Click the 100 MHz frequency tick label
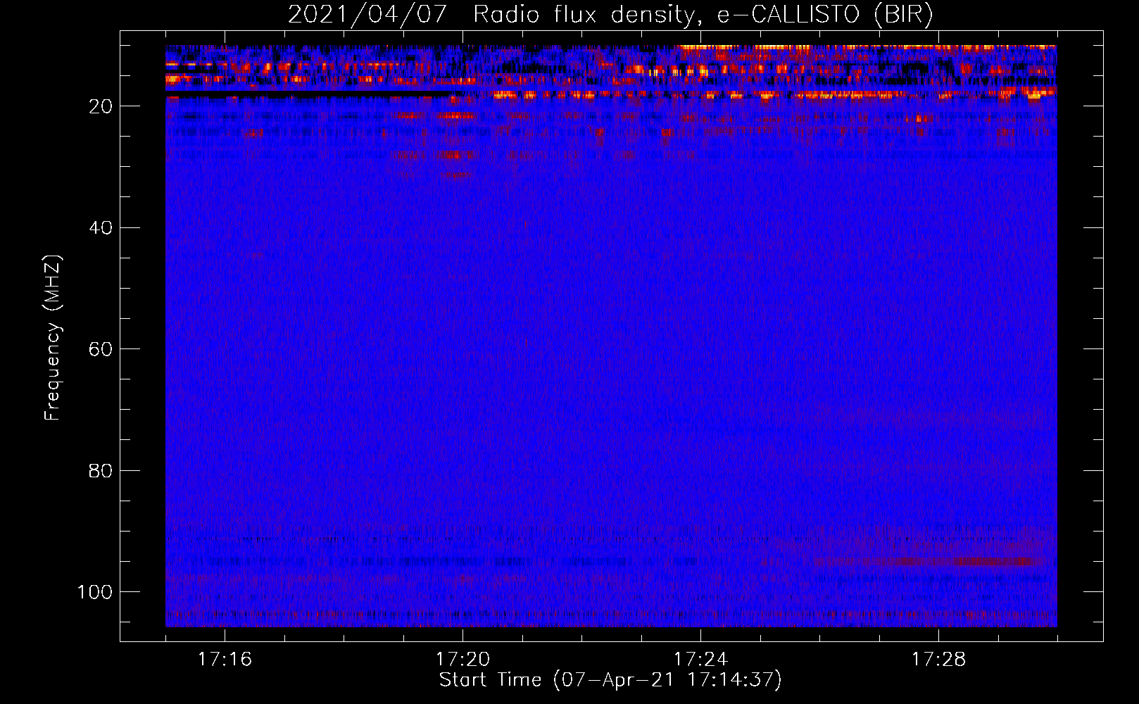The width and height of the screenshot is (1139, 704). click(95, 592)
